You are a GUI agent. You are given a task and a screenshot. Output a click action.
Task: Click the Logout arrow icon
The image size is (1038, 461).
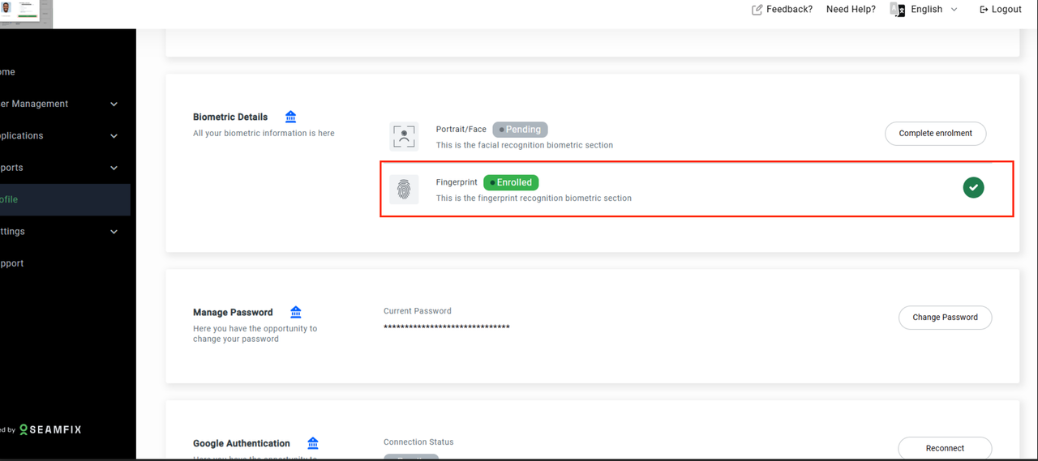pos(984,10)
